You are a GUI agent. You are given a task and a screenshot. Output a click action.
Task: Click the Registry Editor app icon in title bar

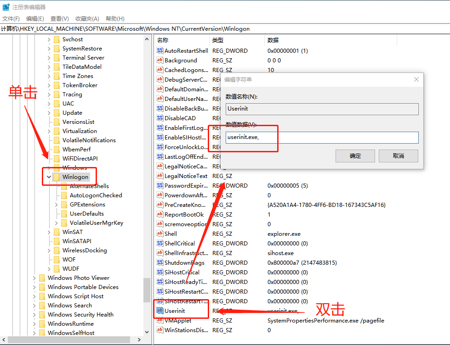[6, 7]
